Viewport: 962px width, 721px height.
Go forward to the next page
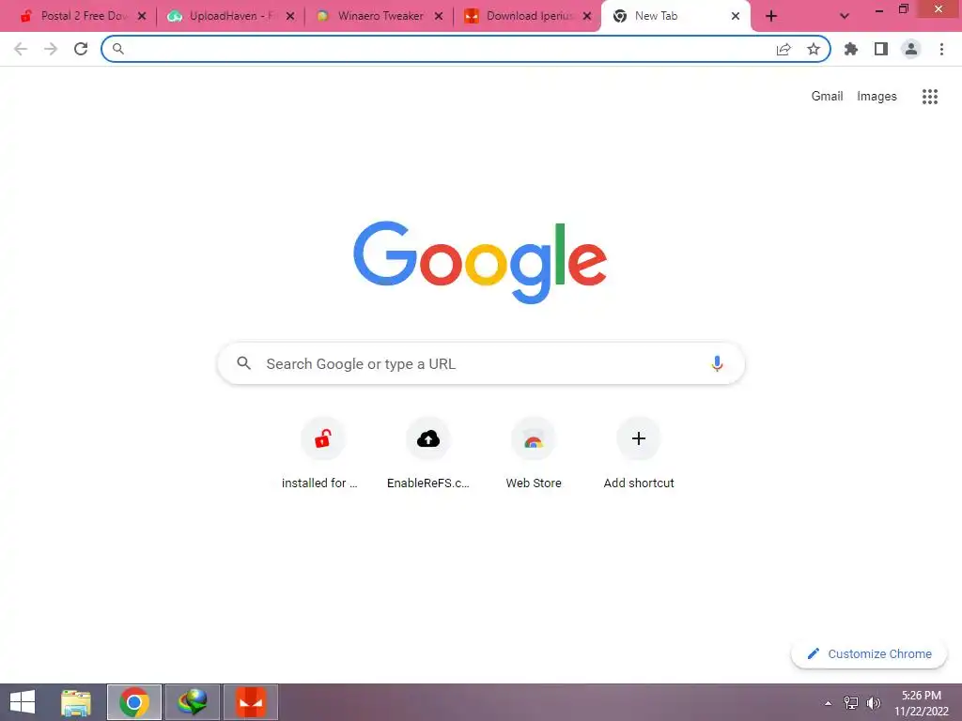coord(51,49)
